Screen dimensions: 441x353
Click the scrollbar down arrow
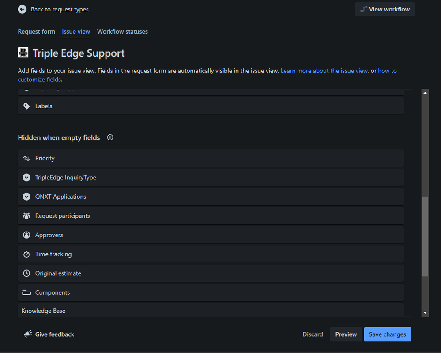(x=425, y=313)
